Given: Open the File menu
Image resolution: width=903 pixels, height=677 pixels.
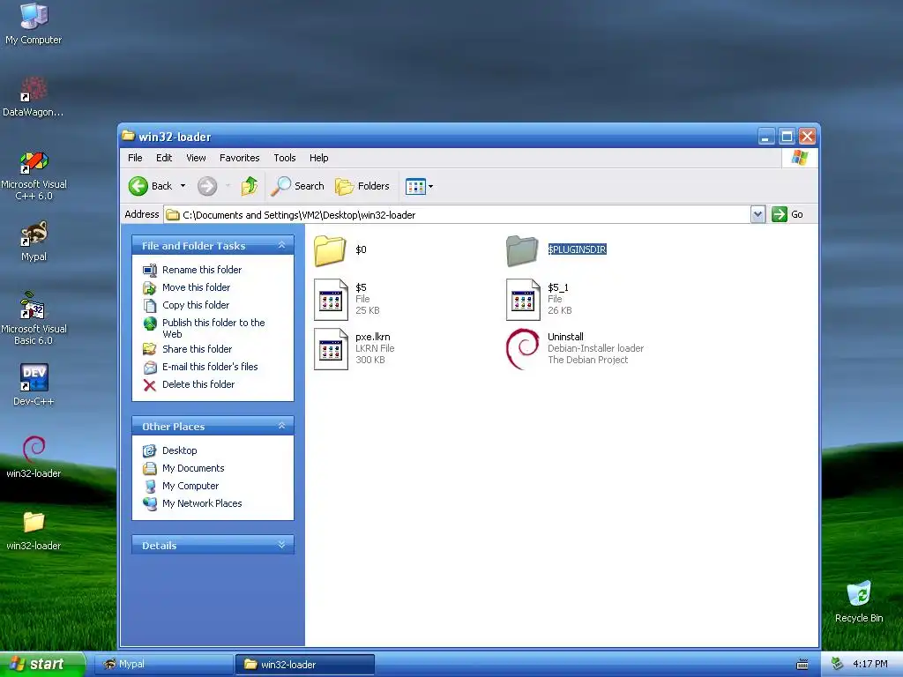Looking at the screenshot, I should 135,158.
